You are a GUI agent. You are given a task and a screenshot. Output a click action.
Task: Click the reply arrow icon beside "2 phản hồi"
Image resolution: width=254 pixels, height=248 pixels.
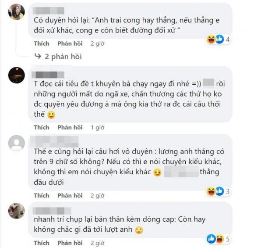38,56
